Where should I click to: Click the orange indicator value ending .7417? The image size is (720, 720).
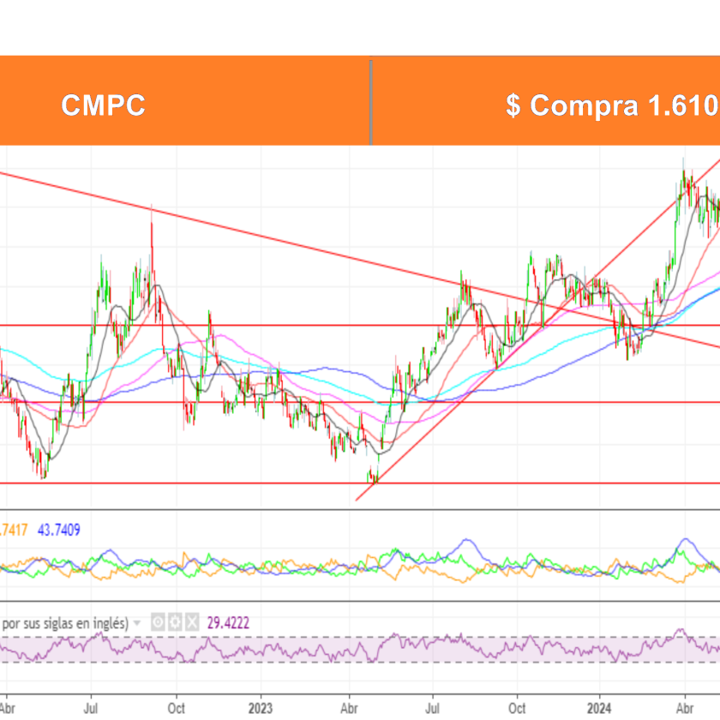14,530
